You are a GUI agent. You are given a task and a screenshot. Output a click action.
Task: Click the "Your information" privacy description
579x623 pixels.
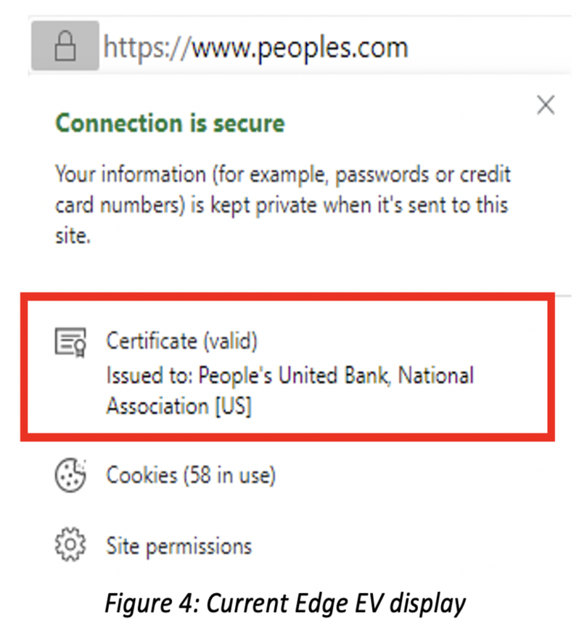click(283, 174)
